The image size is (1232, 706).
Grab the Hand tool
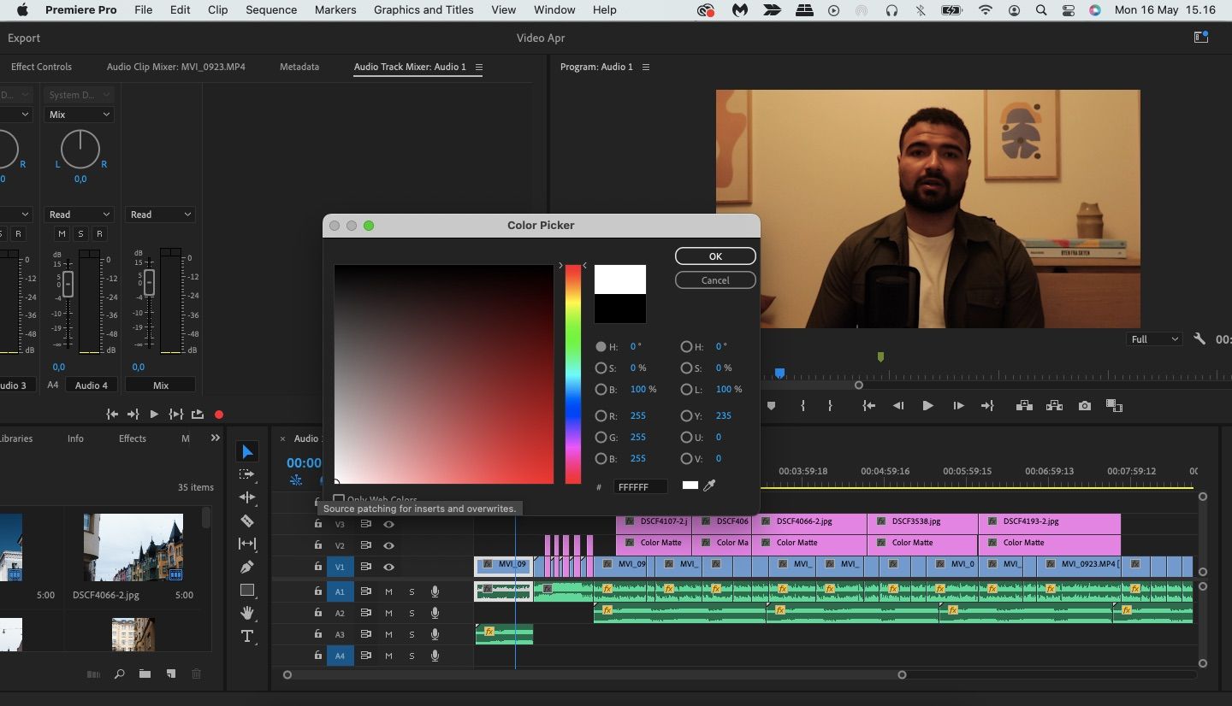tap(247, 613)
